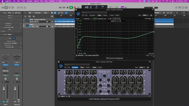Click the Group number field in analyzer
Viewport: 189px width, 106px height.
[x=81, y=19]
